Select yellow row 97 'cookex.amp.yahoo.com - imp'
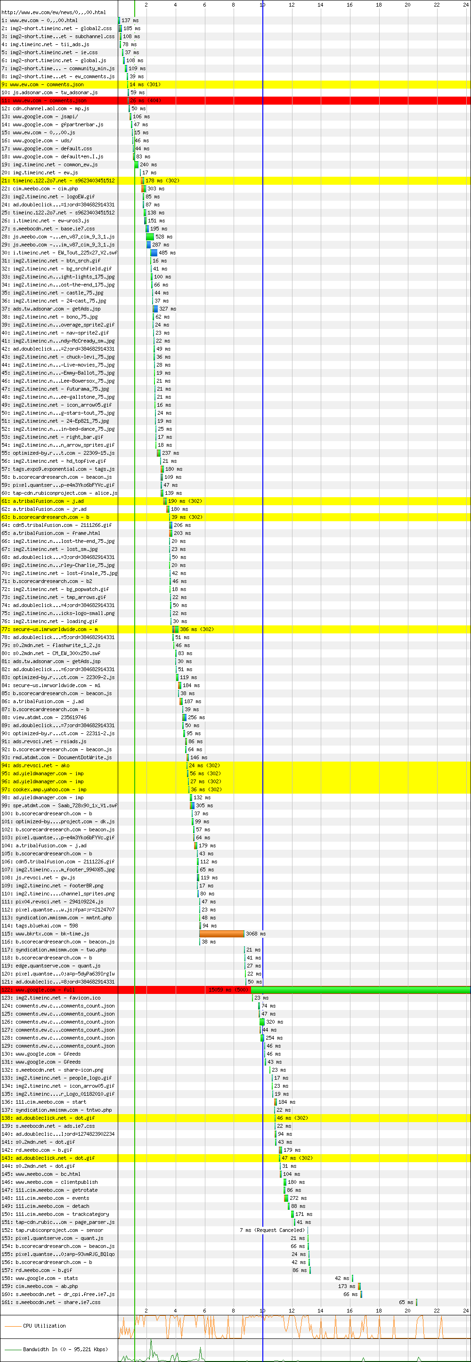Image resolution: width=471 pixels, height=1362 pixels. (235, 789)
